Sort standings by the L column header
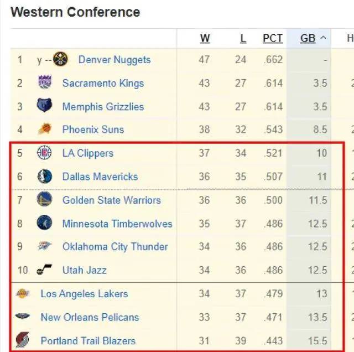Image resolution: width=354 pixels, height=352 pixels. pos(243,38)
